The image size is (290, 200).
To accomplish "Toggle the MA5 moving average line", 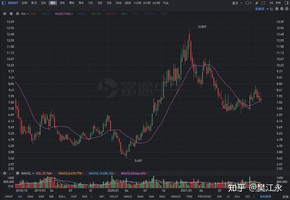I will [33, 14].
